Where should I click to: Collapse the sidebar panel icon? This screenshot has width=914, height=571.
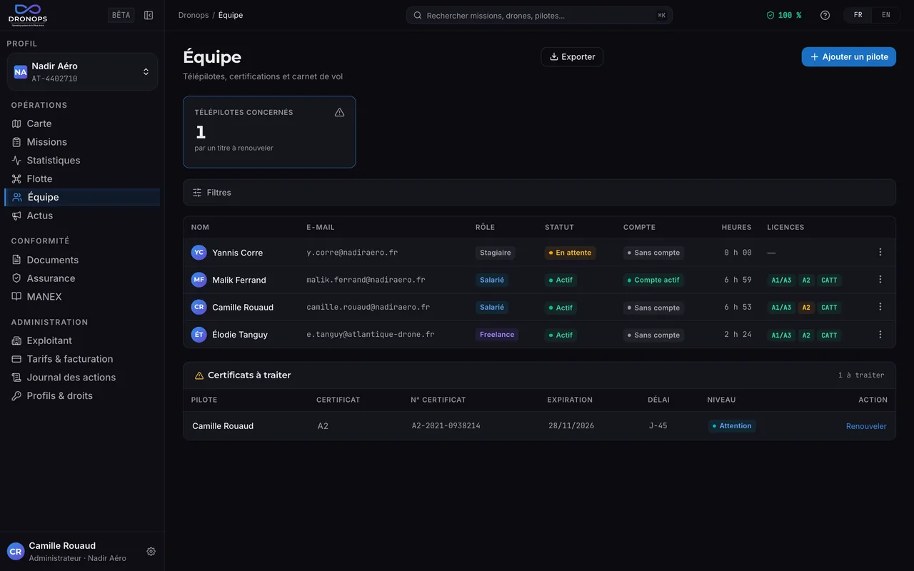(149, 15)
